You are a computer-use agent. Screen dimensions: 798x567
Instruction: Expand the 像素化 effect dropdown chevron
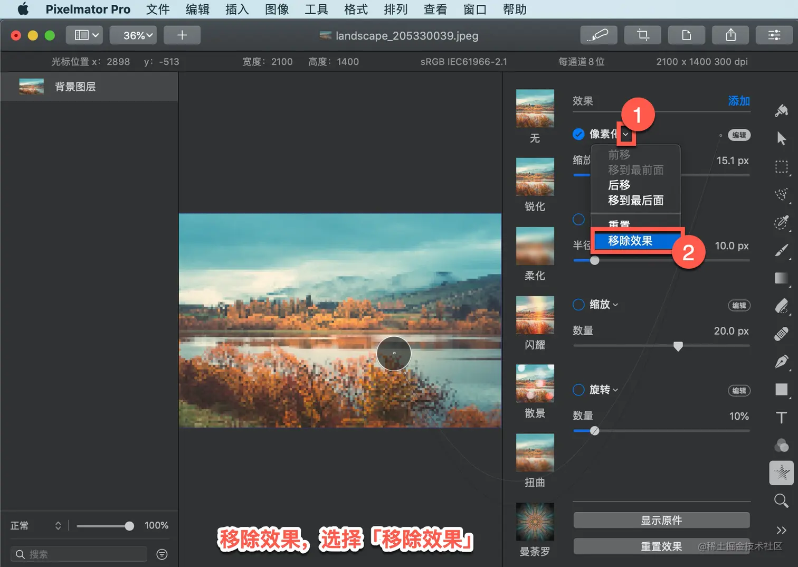625,135
